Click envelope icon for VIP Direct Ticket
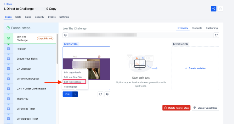This screenshot has width=234, height=124. tap(9, 109)
